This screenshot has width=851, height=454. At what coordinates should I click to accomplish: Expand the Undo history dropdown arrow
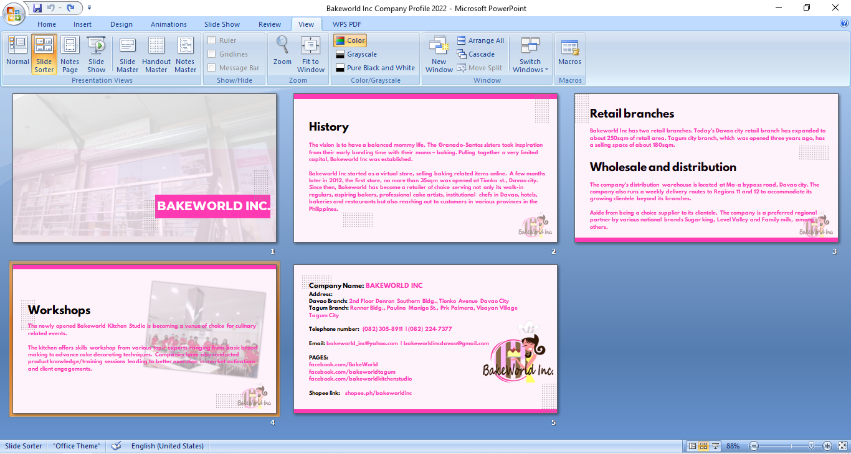click(59, 8)
